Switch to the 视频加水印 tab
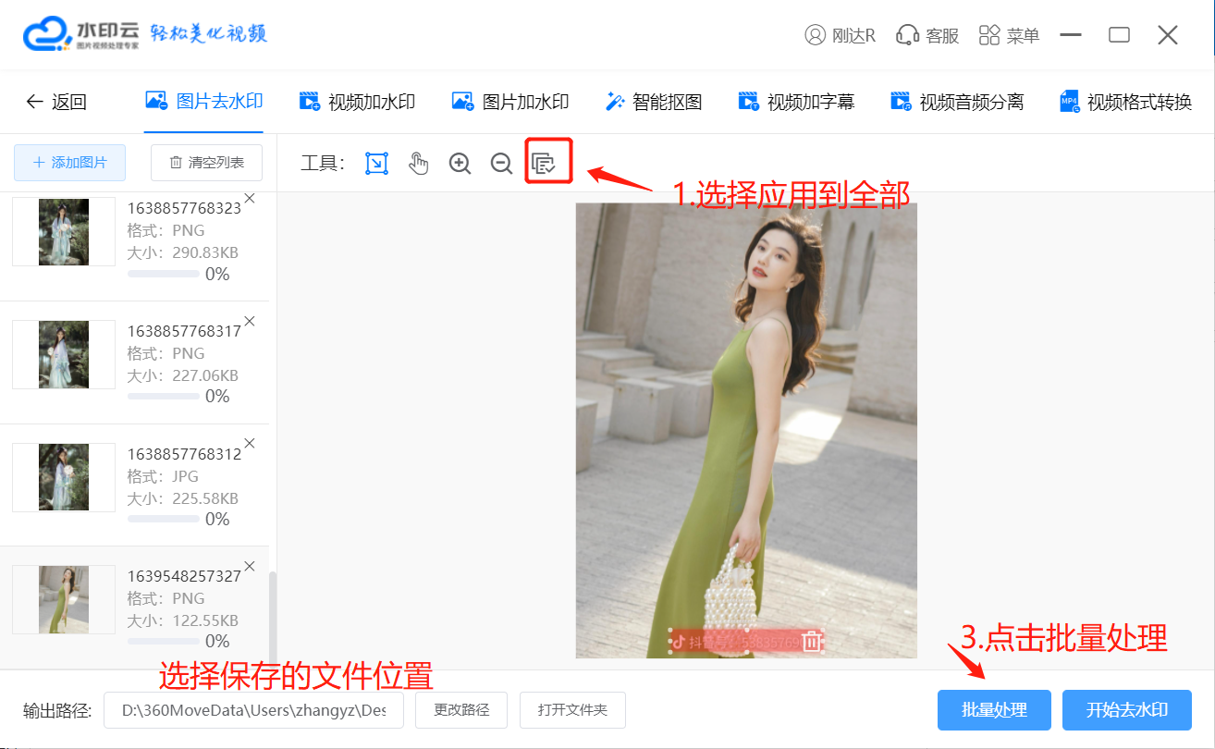The width and height of the screenshot is (1215, 749). tap(357, 102)
